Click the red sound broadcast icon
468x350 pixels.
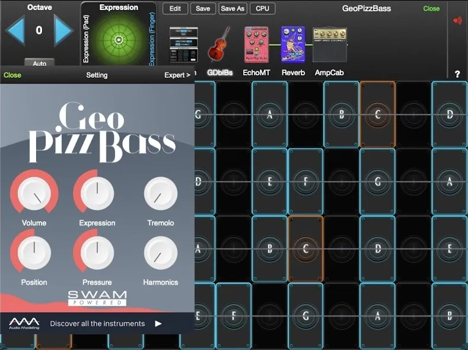pyautogui.click(x=457, y=20)
